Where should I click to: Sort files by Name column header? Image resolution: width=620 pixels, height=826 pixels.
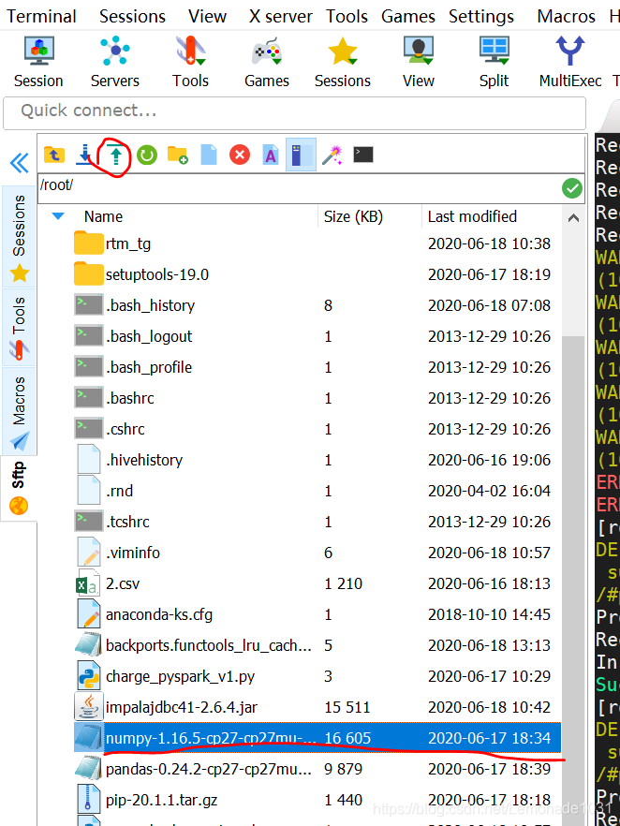point(103,216)
